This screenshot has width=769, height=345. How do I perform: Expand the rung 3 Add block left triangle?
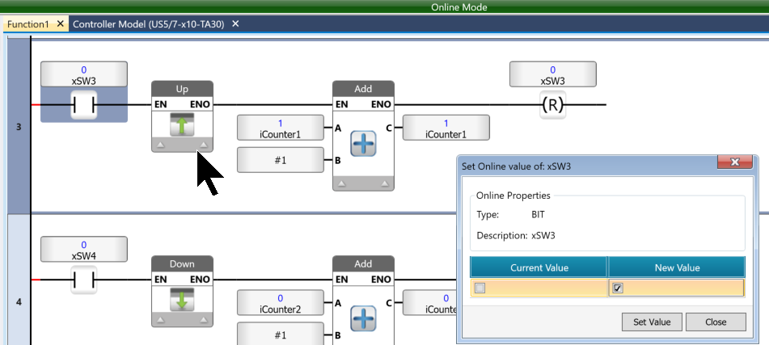coord(341,183)
